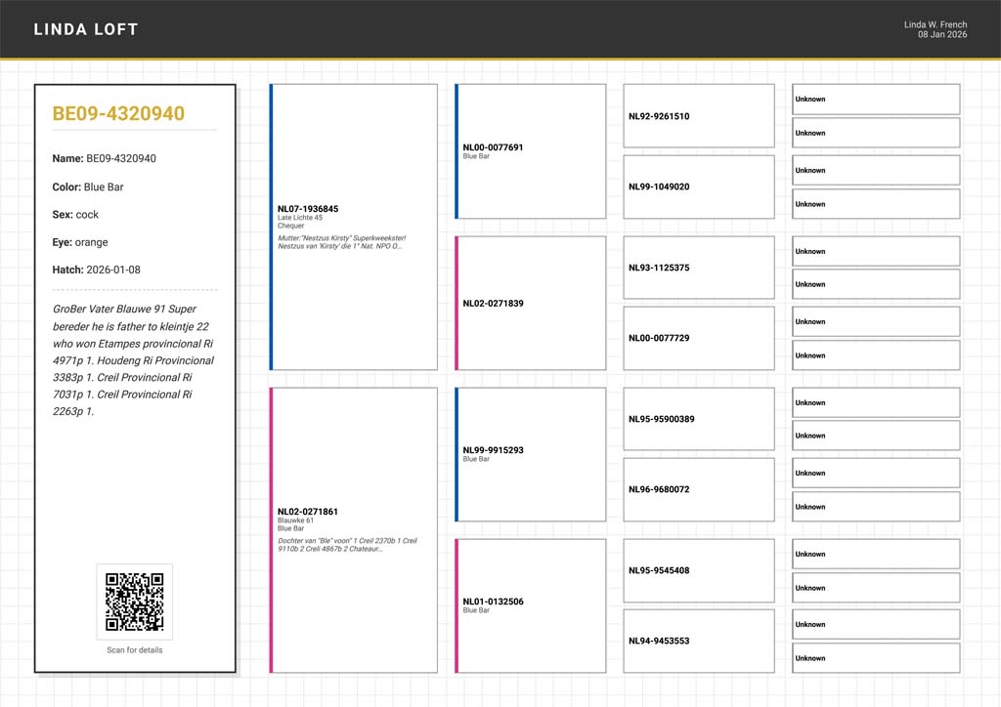Open sire card NL07-1936845
The width and height of the screenshot is (1001, 707).
tap(354, 227)
